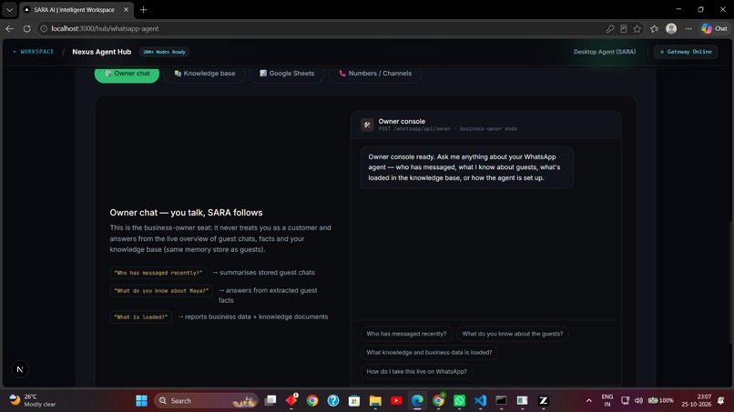Viewport: 734px width, 412px height.
Task: Choose the Who has messaged recently? suggestion
Action: click(x=406, y=334)
